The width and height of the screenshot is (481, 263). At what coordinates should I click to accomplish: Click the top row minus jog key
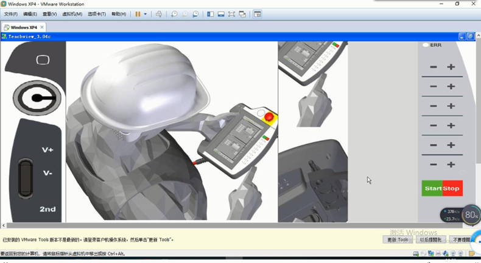pyautogui.click(x=434, y=67)
